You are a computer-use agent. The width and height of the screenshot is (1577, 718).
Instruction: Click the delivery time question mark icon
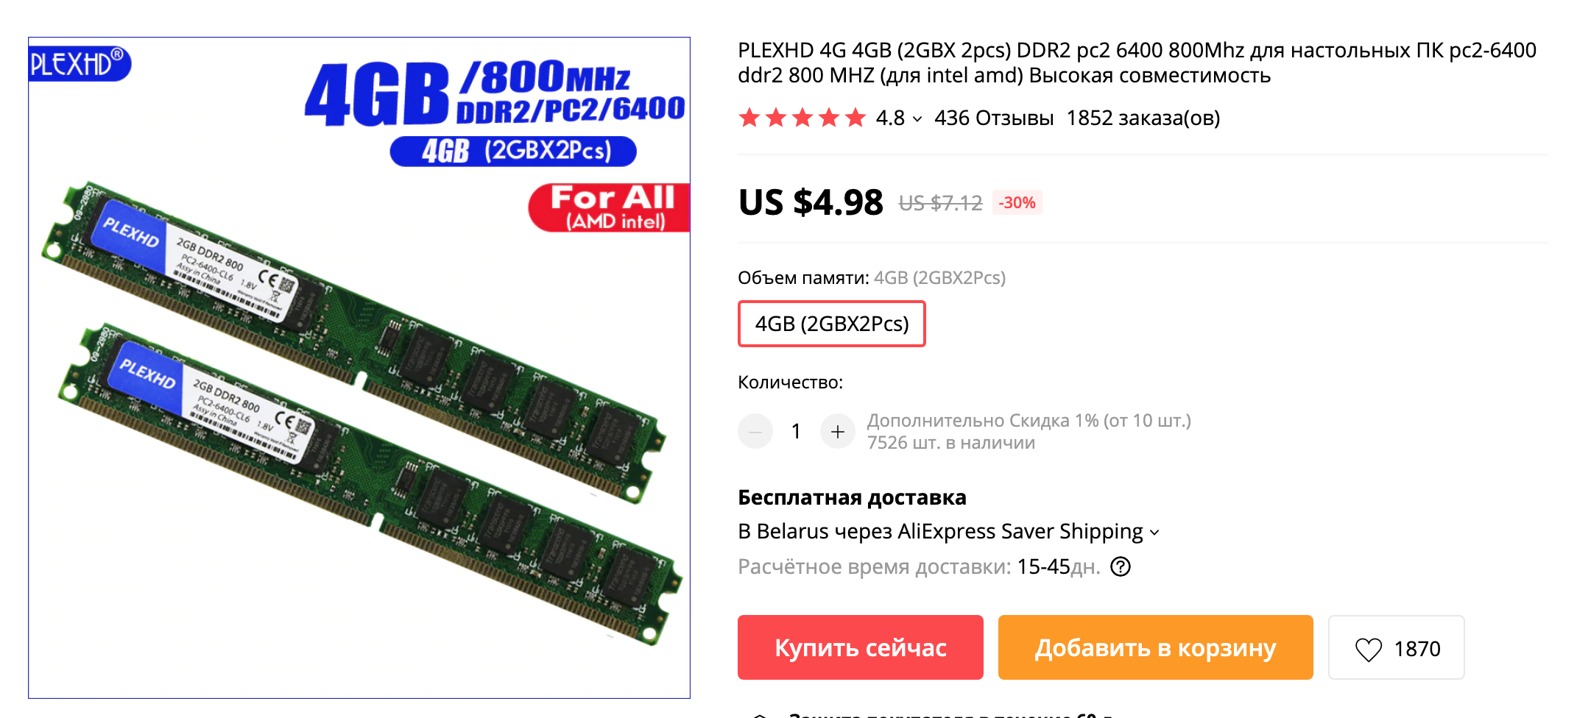point(1121,567)
